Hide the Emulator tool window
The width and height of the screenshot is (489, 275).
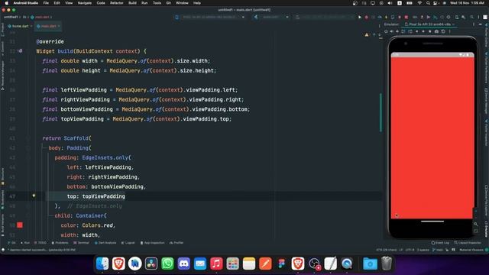481,24
